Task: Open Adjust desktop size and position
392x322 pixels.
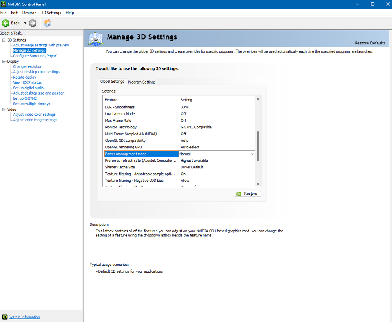Action: tap(39, 93)
